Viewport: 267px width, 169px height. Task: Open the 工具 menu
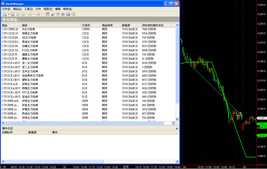click(29, 9)
